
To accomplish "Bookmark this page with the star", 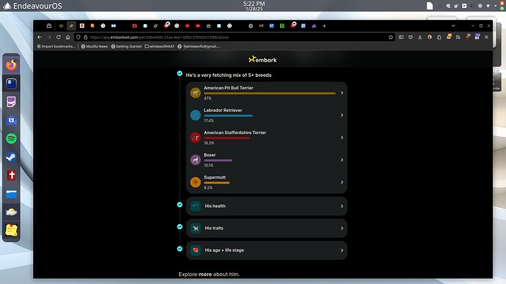I will 391,37.
